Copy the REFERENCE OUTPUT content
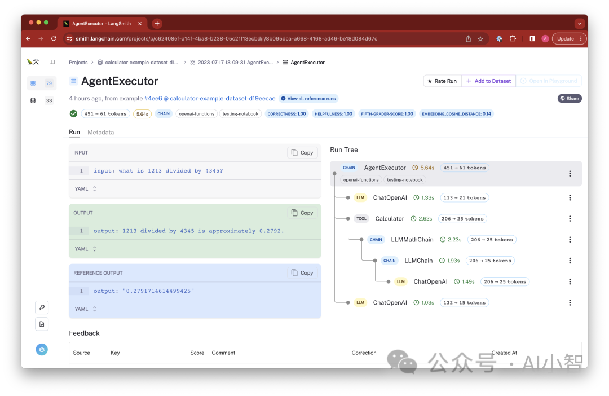The image size is (609, 396). [x=302, y=273]
